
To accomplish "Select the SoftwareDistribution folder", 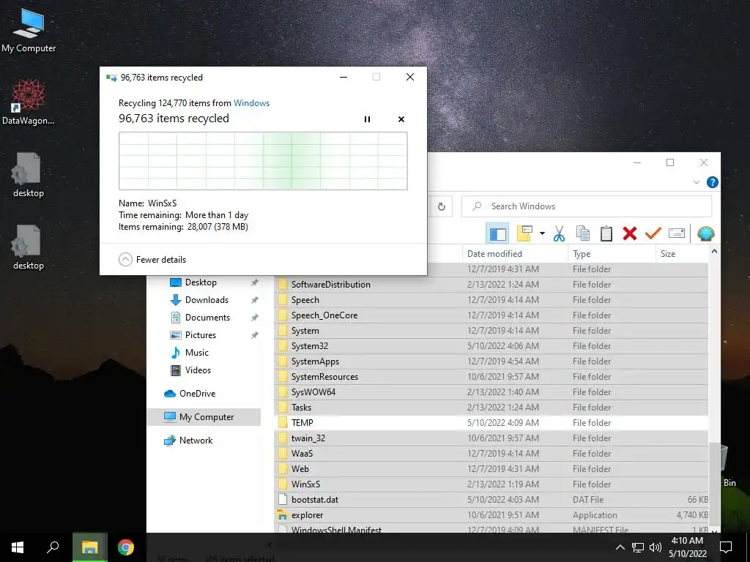I will (492, 285).
